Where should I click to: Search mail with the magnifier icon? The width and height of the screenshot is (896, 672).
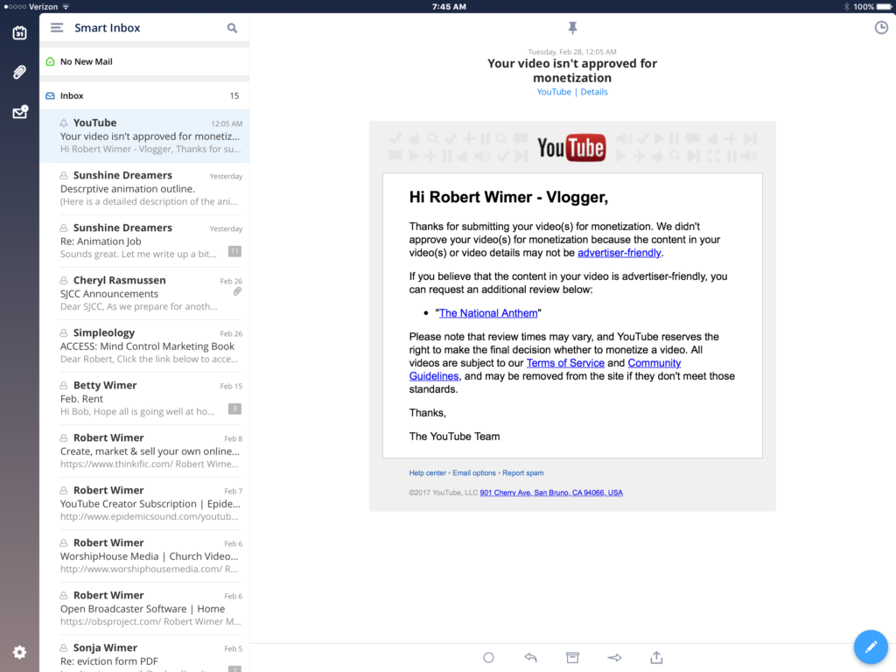coord(232,28)
